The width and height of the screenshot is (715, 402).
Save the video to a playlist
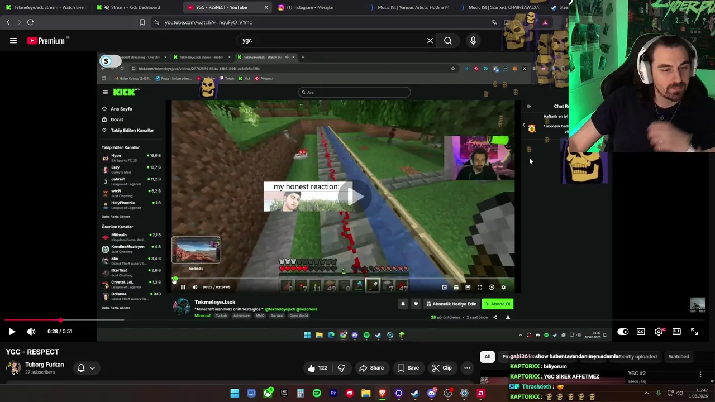click(408, 368)
